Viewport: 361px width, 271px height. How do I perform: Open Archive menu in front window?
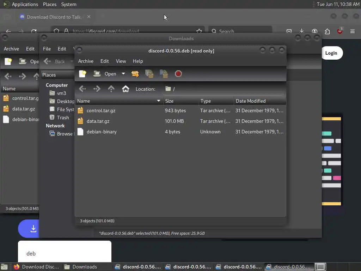pos(86,61)
